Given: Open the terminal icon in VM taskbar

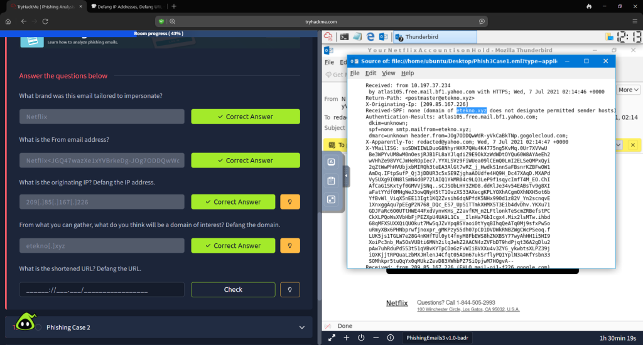Looking at the screenshot, I should tap(345, 37).
